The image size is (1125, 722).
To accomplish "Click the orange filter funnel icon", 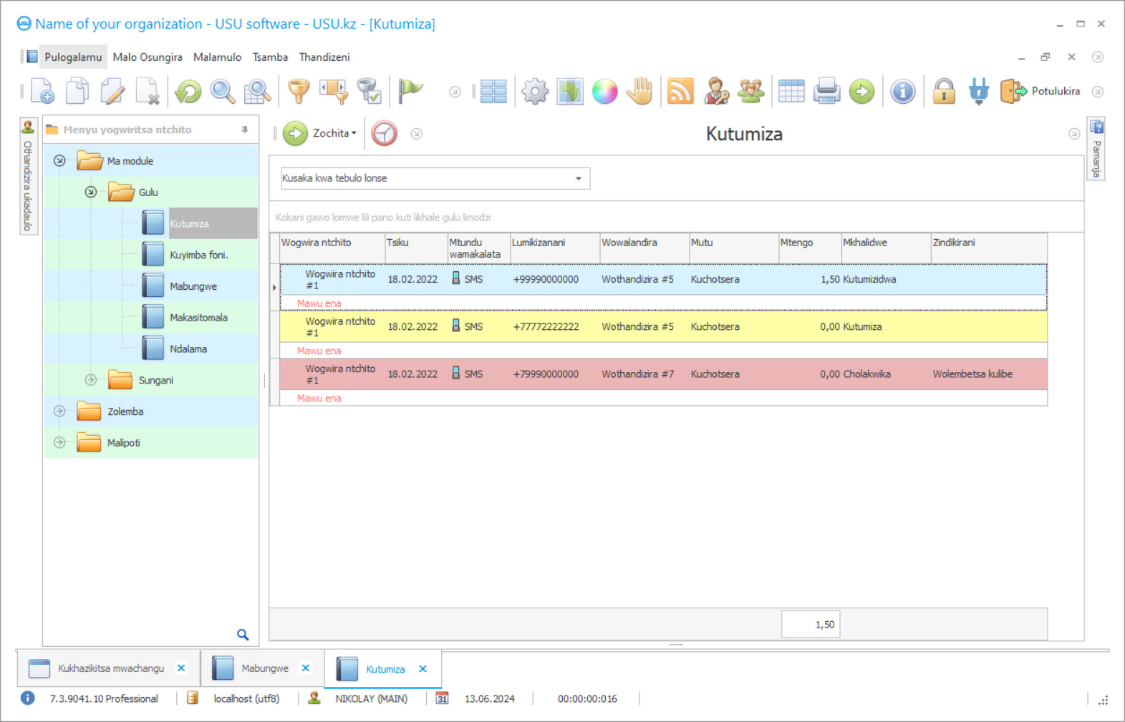I will [299, 92].
